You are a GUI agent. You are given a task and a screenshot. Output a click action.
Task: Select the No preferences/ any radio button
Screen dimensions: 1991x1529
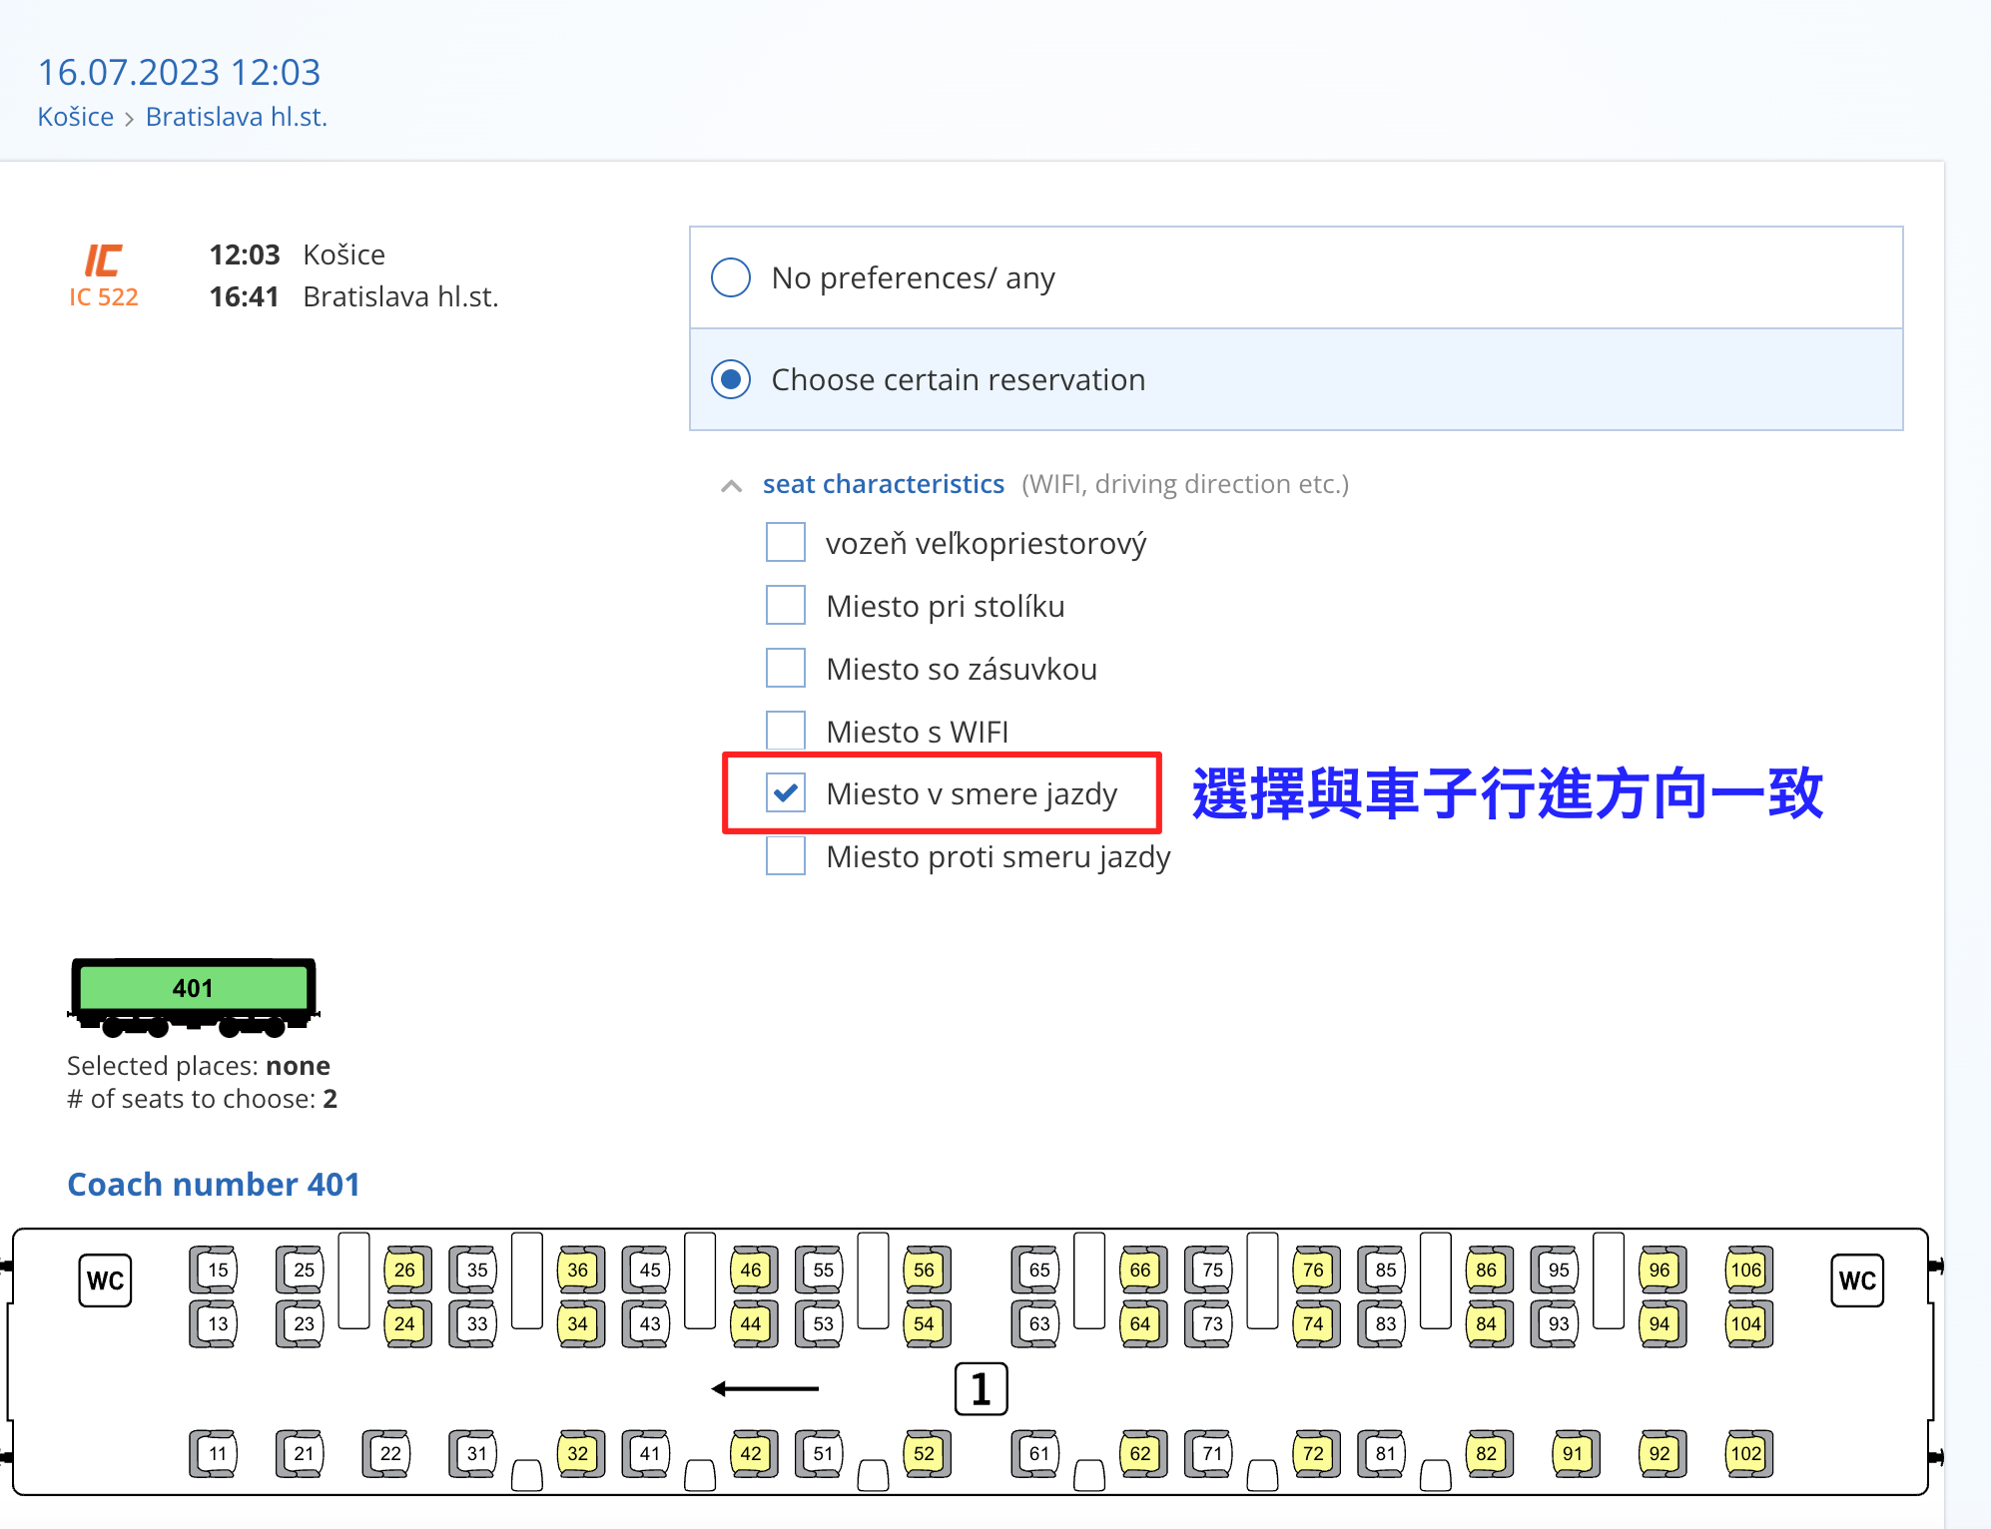[731, 277]
